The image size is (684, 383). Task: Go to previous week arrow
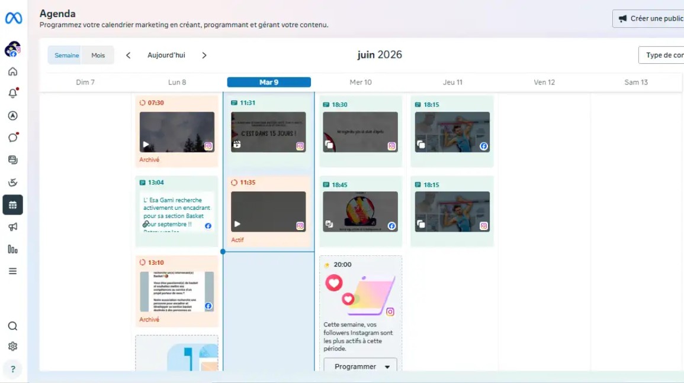click(129, 56)
